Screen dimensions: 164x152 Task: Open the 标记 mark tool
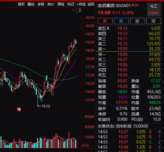click(71, 4)
